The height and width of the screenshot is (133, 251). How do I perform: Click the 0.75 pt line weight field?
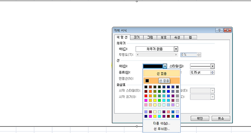(x=200, y=72)
